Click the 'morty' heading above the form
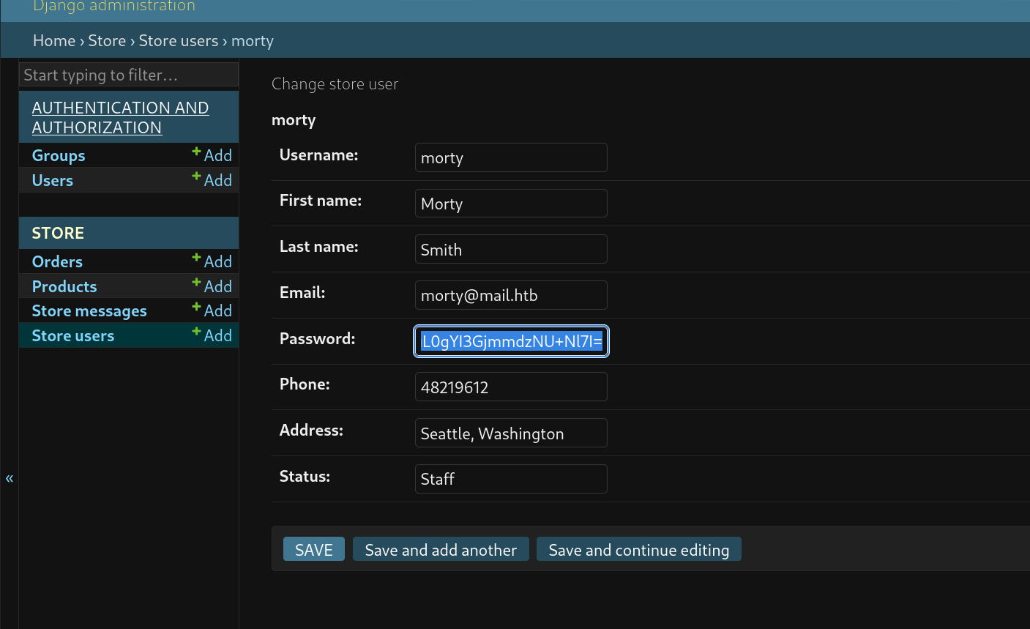Screen dimensions: 1030x629 click(294, 120)
